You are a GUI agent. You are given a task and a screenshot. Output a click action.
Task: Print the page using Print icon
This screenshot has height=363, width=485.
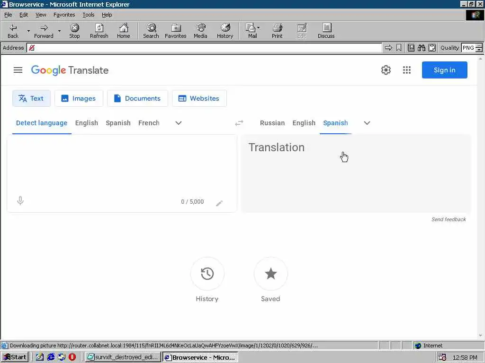(x=277, y=31)
